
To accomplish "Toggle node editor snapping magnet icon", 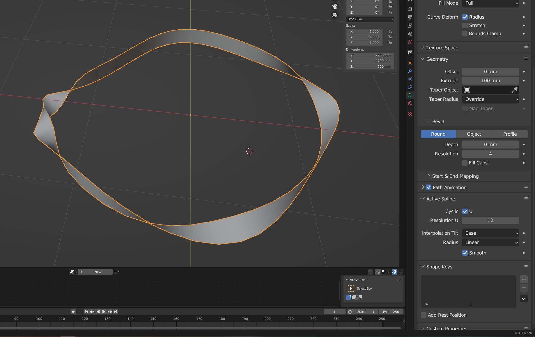I will tap(378, 272).
